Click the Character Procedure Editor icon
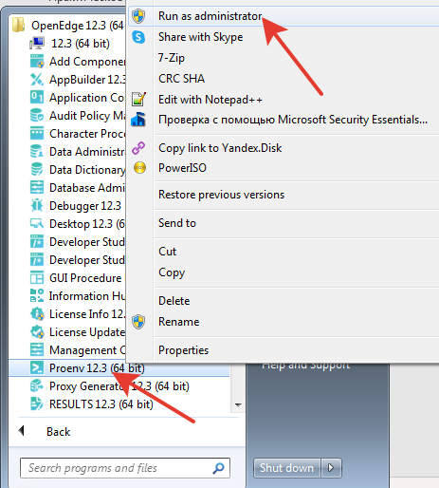 pyautogui.click(x=37, y=134)
